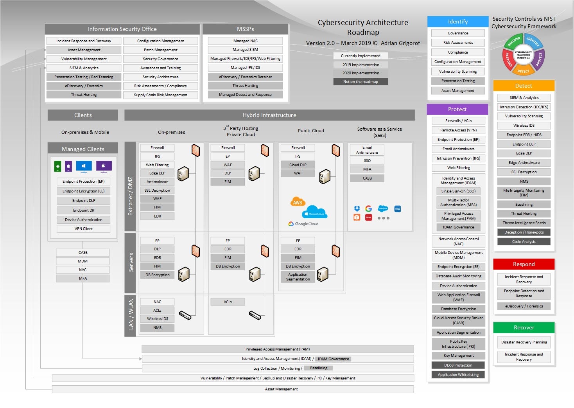
Task: Select the 'Baselining' tag near Log Collection
Action: 319,368
